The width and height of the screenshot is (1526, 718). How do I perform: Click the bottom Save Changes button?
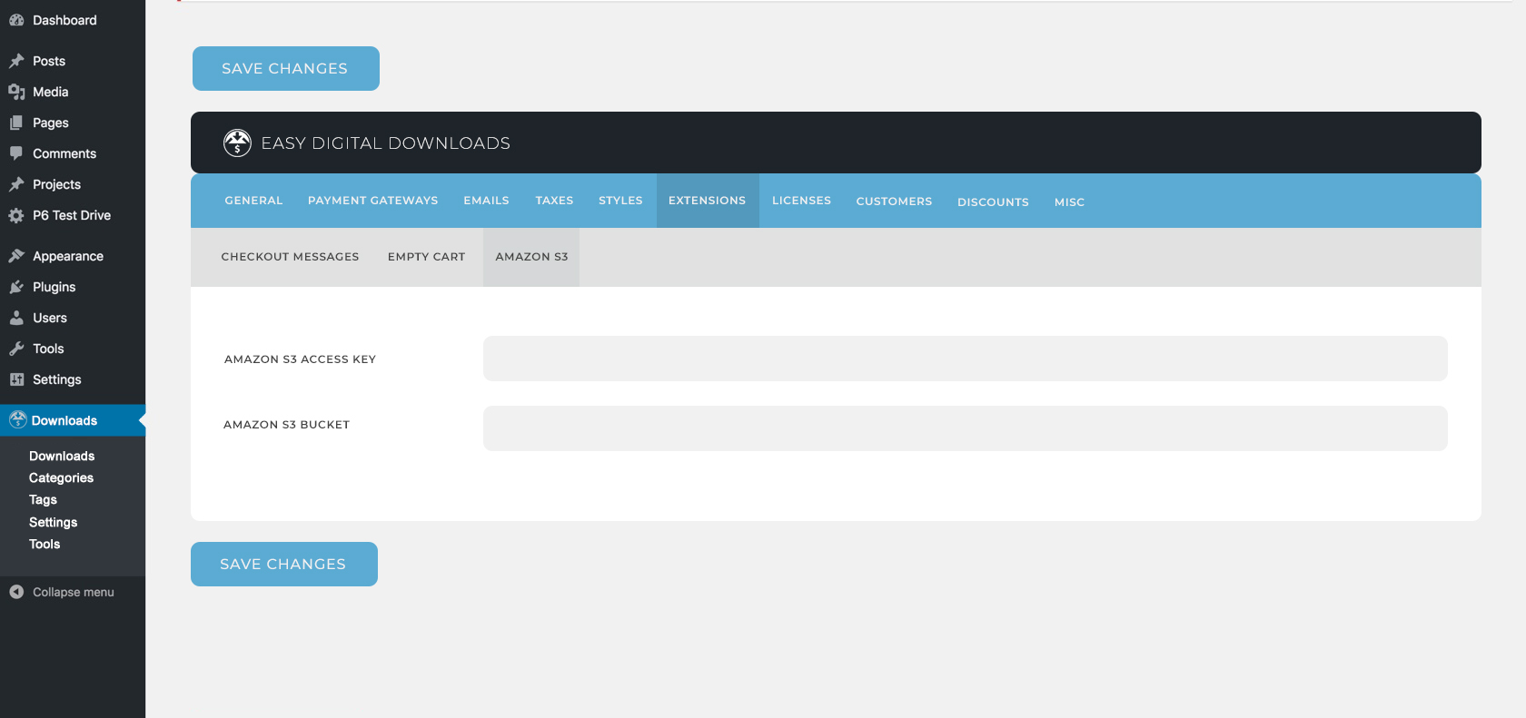coord(284,565)
